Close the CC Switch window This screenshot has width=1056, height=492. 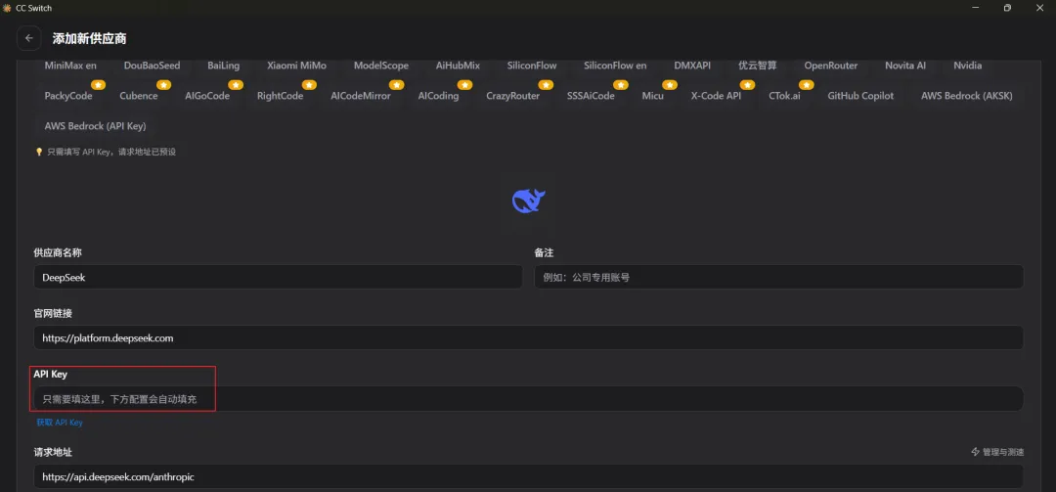point(1039,8)
